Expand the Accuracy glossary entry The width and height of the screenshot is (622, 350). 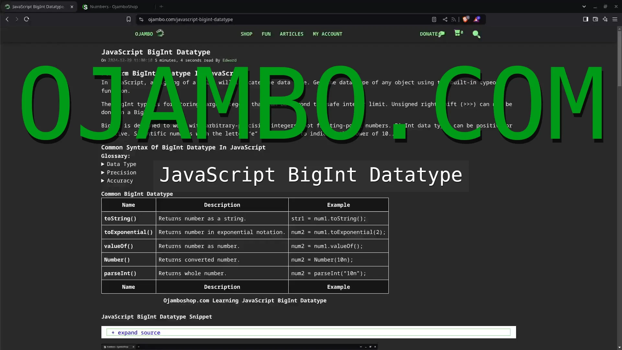click(117, 181)
